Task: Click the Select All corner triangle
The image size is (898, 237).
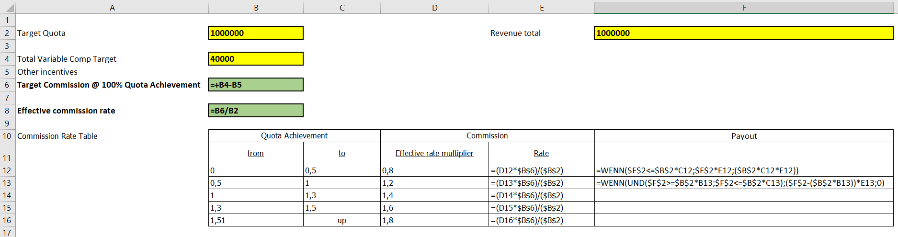Action: pos(8,8)
